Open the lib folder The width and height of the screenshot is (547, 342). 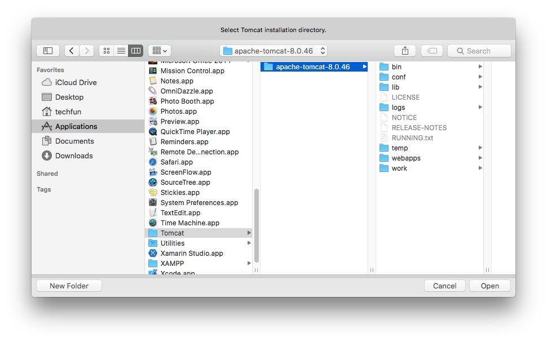coord(430,87)
